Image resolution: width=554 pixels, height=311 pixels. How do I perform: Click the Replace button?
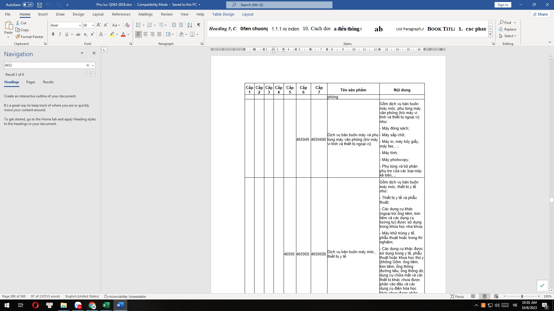[x=508, y=29]
